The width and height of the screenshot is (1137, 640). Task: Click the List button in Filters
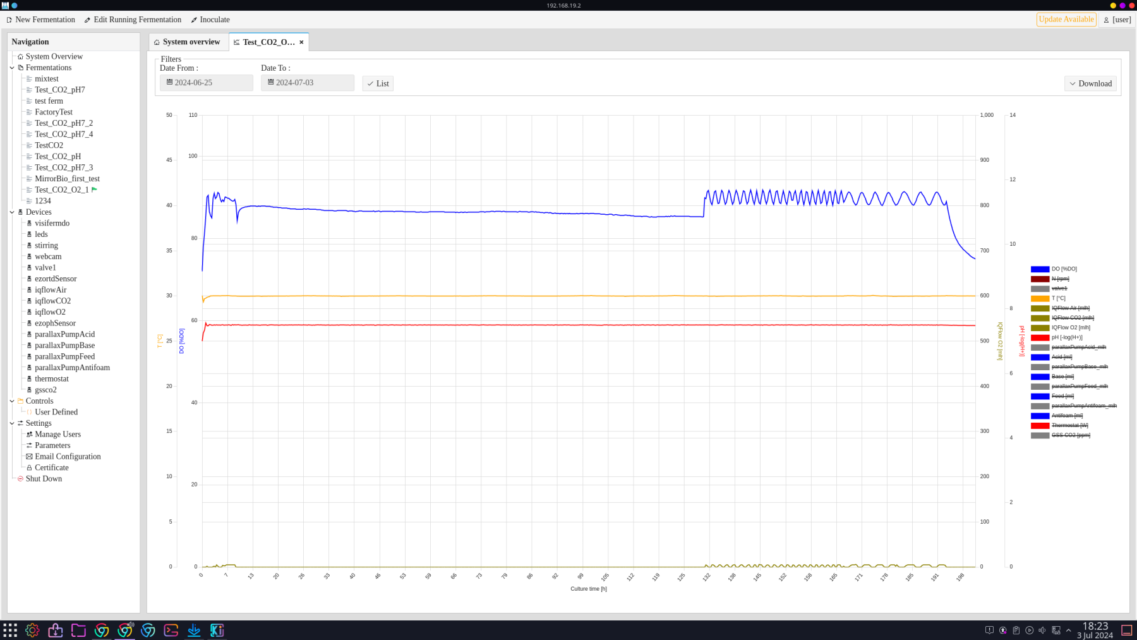(378, 83)
